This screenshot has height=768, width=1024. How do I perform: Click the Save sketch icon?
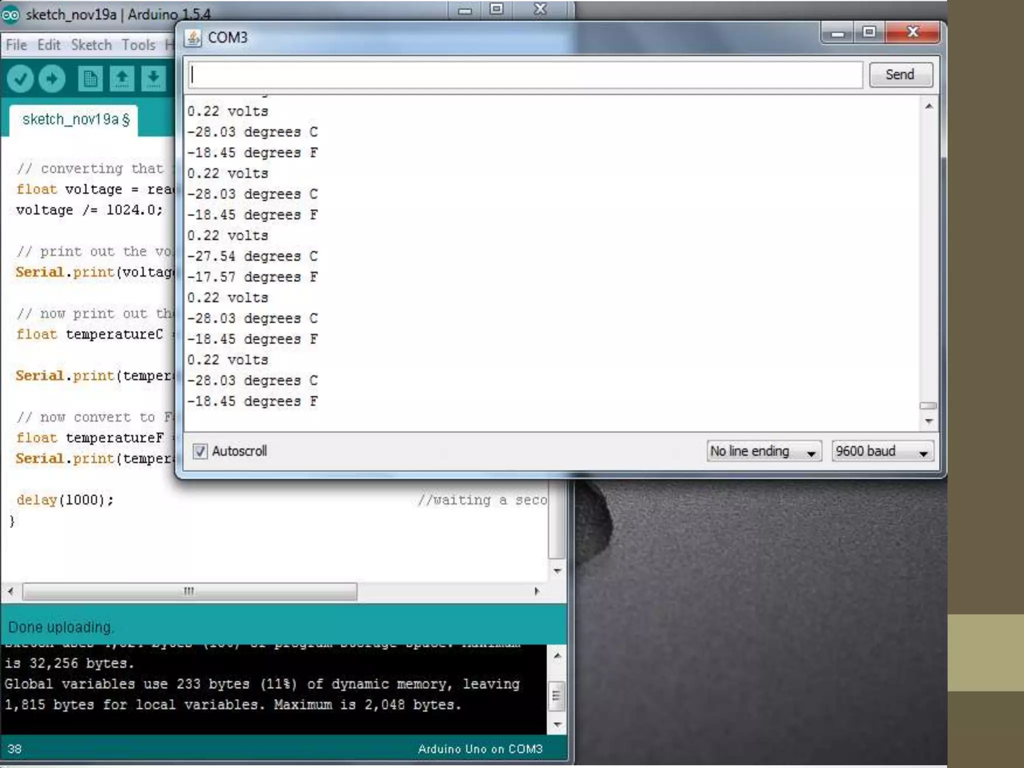tap(153, 79)
